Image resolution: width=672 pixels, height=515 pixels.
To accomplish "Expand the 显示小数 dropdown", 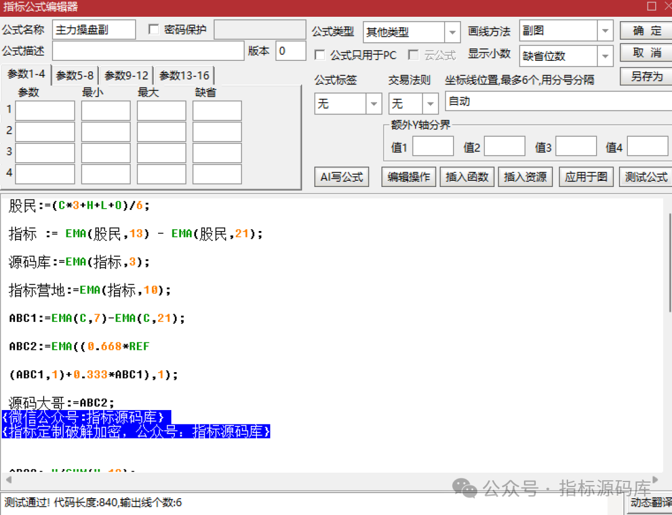I will pos(605,56).
